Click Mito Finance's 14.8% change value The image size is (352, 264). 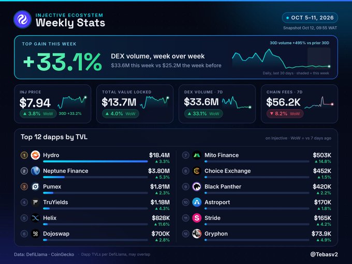[323, 162]
